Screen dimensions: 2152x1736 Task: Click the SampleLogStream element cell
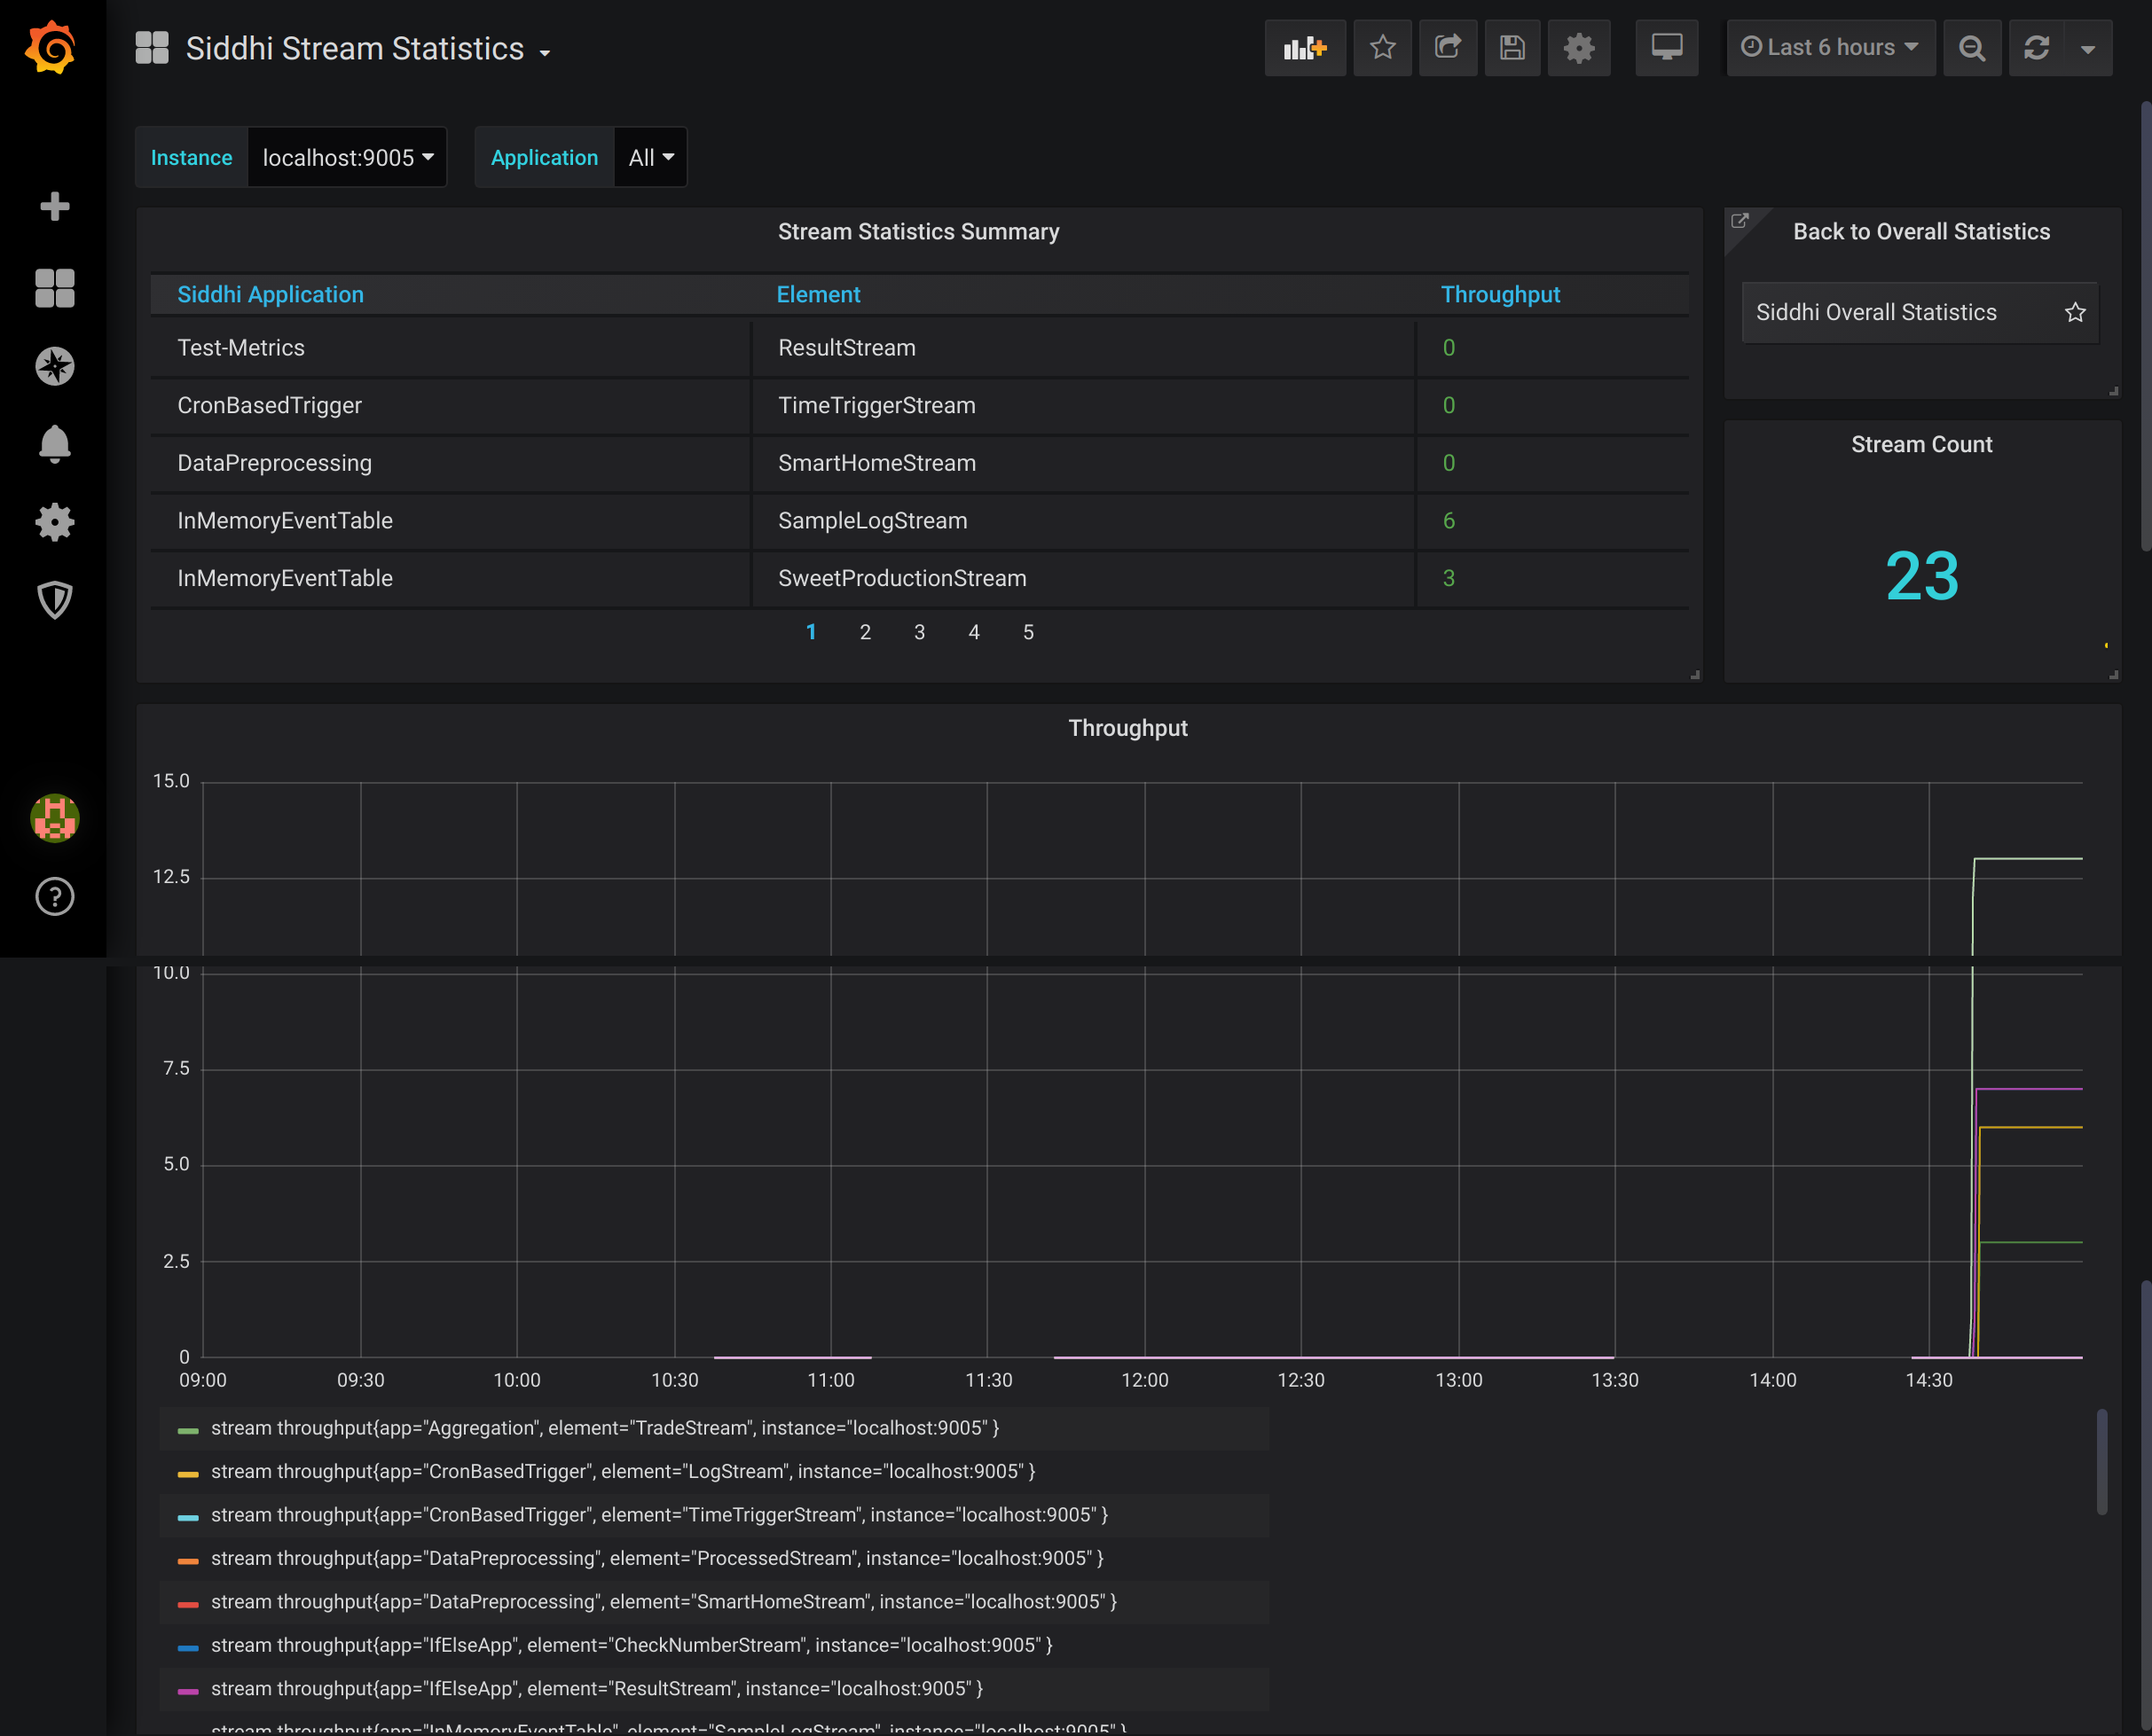point(1083,521)
